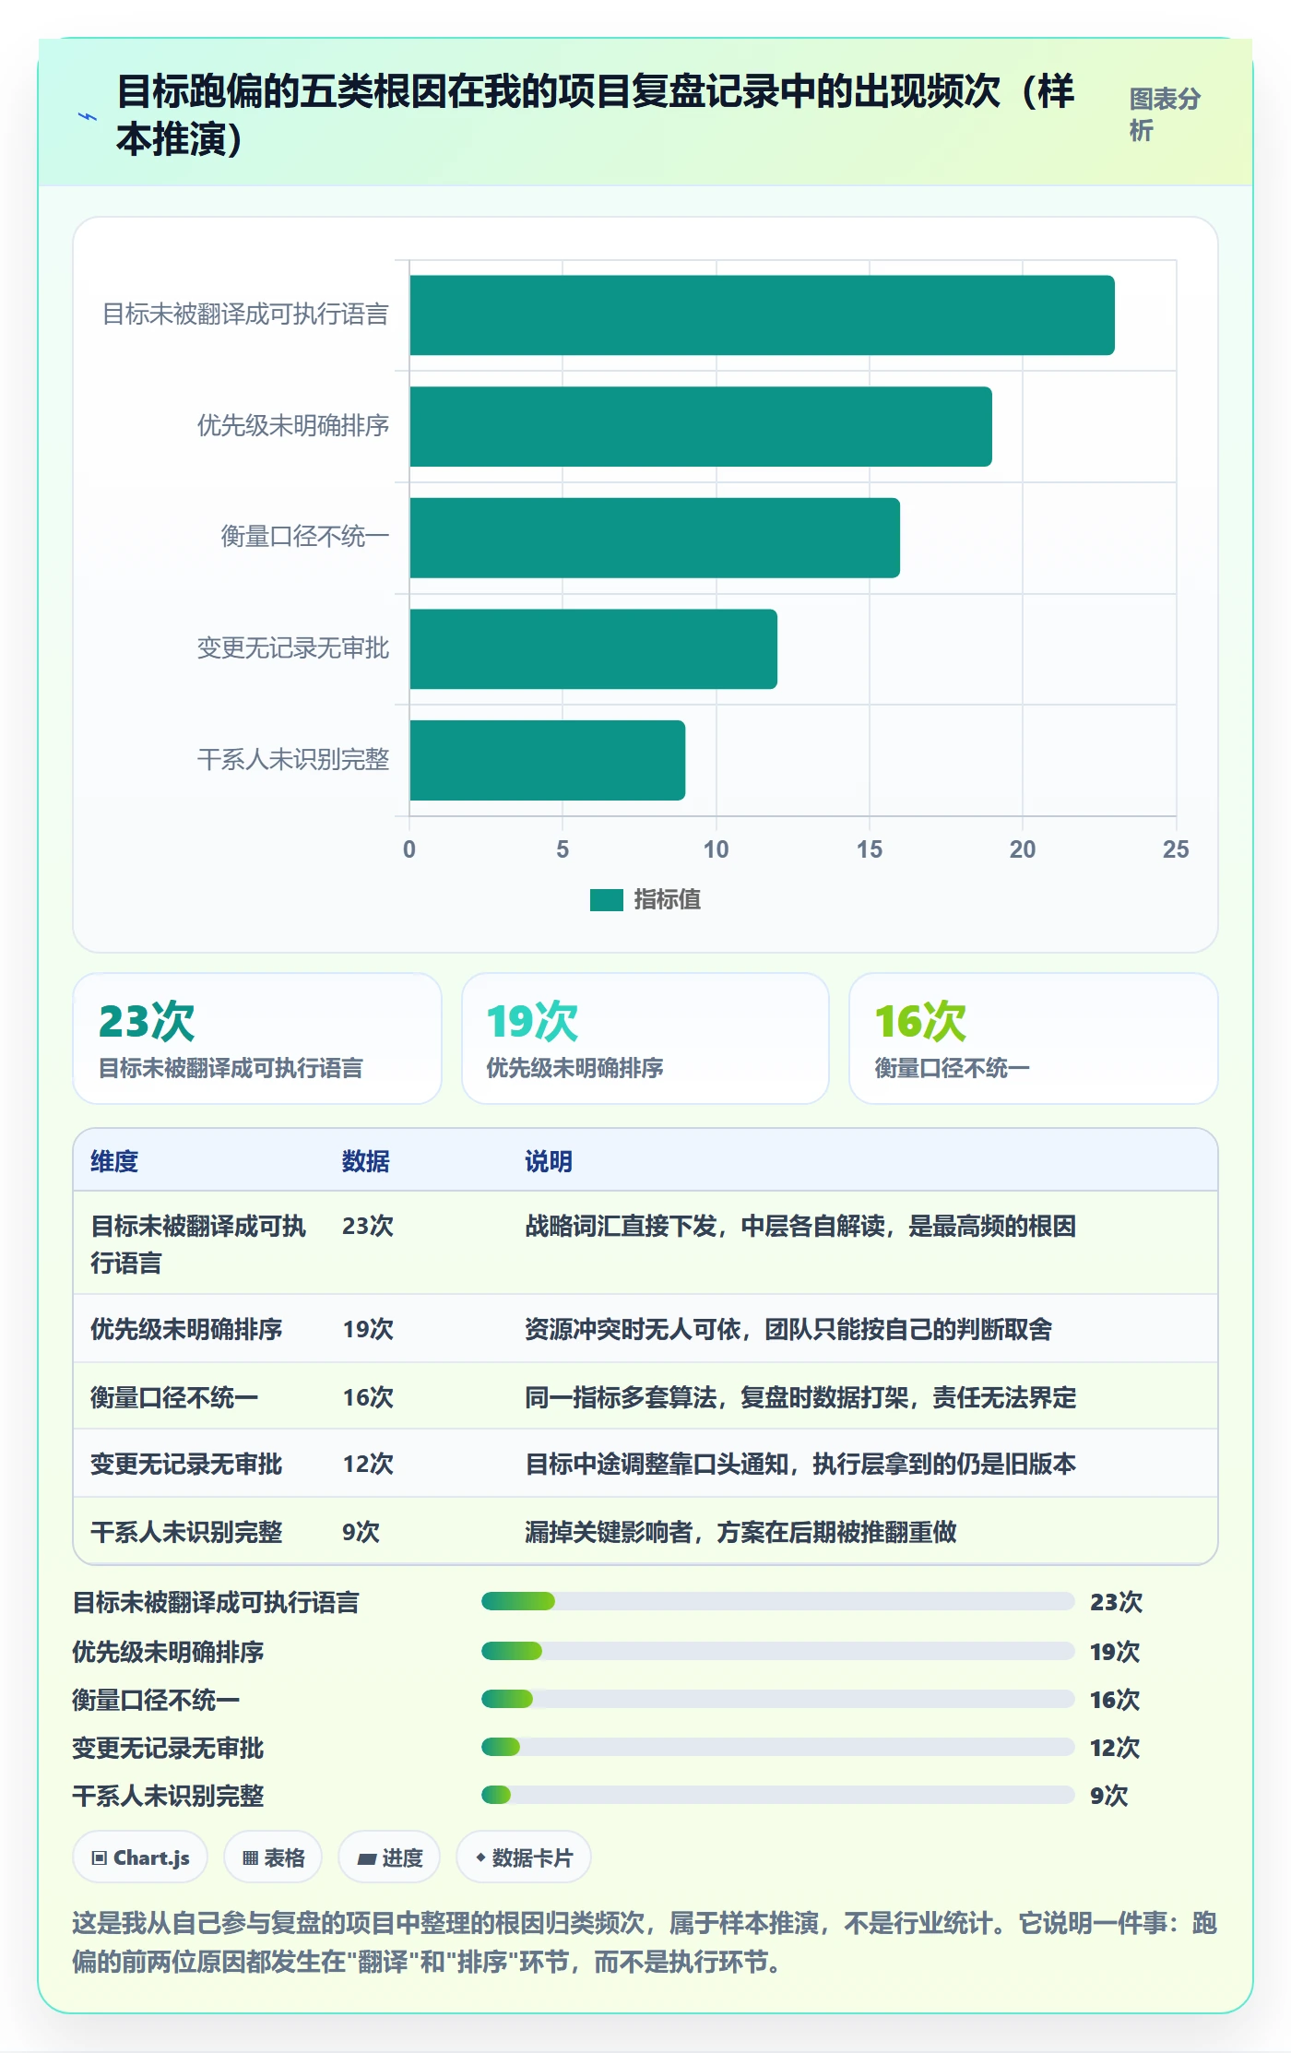Click the 指标值 legend label
Screen dimensions: 1291x2053
click(x=667, y=900)
